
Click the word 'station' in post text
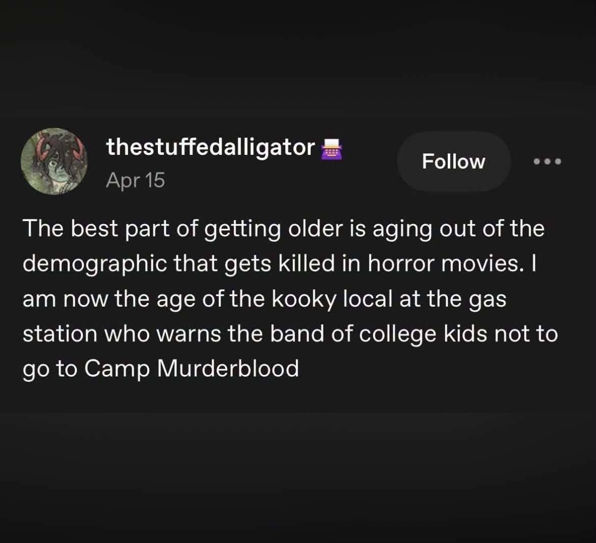point(60,334)
